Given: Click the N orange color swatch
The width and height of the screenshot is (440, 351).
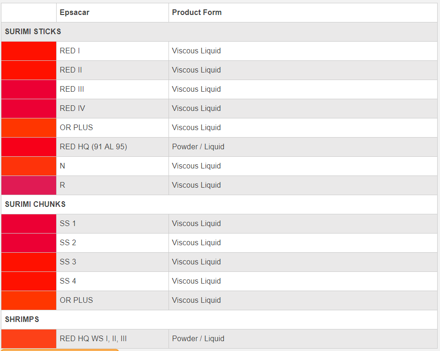Looking at the screenshot, I should pyautogui.click(x=29, y=166).
